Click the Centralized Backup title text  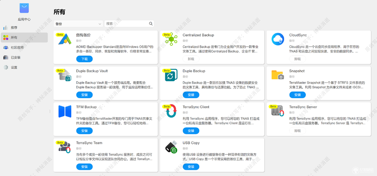pos(198,35)
